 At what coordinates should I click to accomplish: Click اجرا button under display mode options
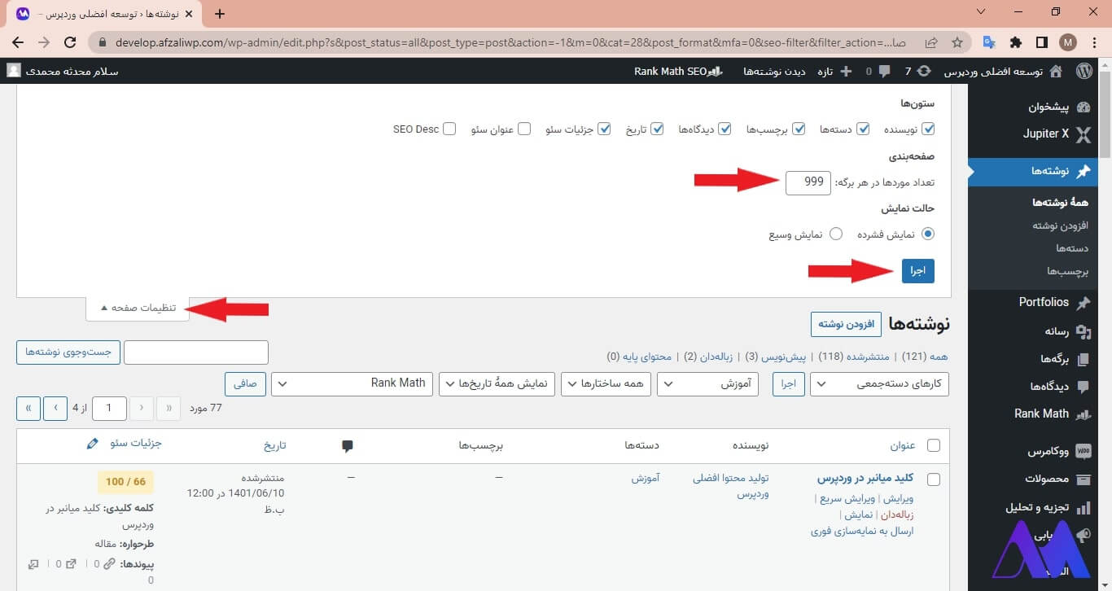[x=918, y=271]
